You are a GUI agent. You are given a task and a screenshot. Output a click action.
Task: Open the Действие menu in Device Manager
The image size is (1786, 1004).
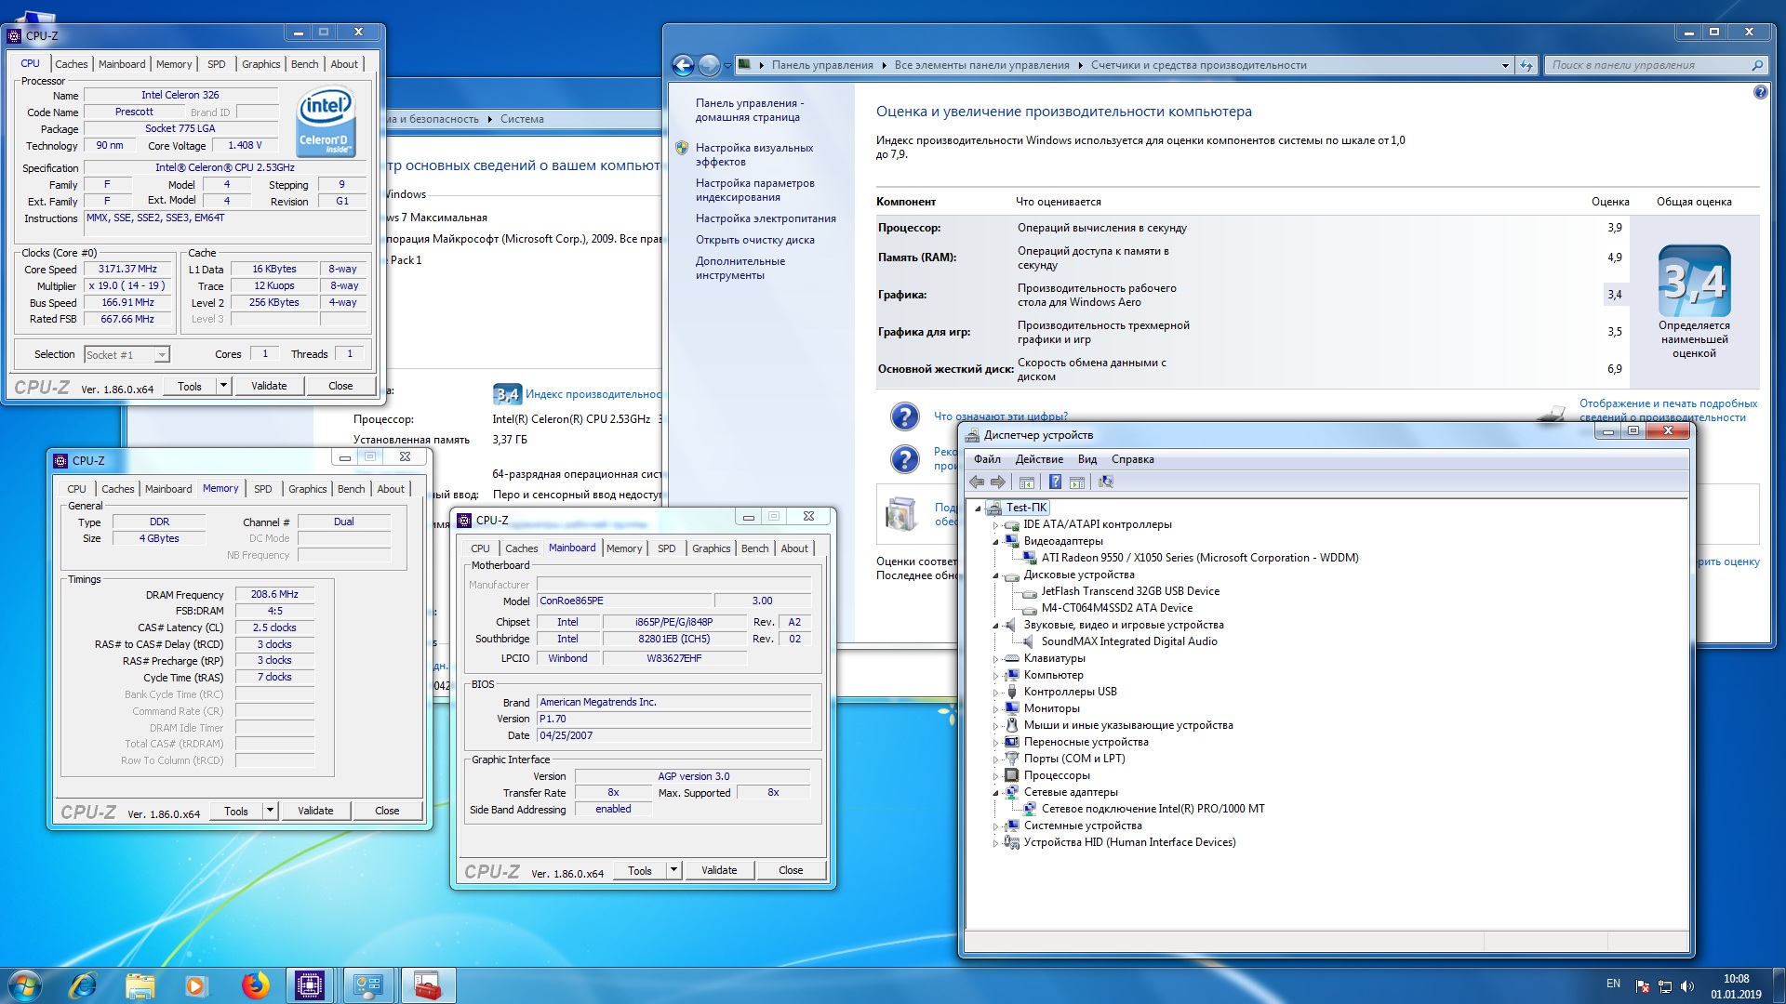pos(1038,459)
